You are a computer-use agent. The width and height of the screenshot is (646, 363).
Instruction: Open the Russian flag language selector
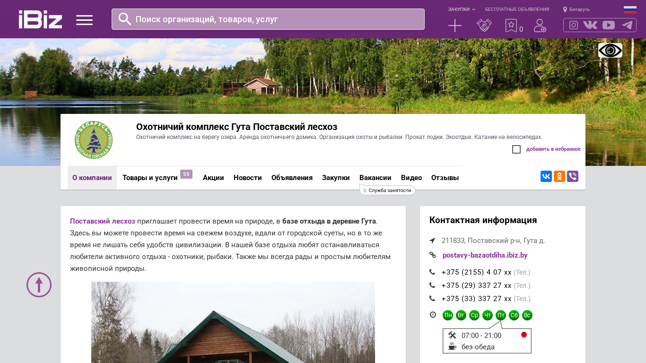[x=630, y=9]
